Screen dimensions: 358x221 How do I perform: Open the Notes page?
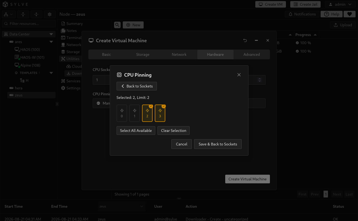[x=69, y=31]
